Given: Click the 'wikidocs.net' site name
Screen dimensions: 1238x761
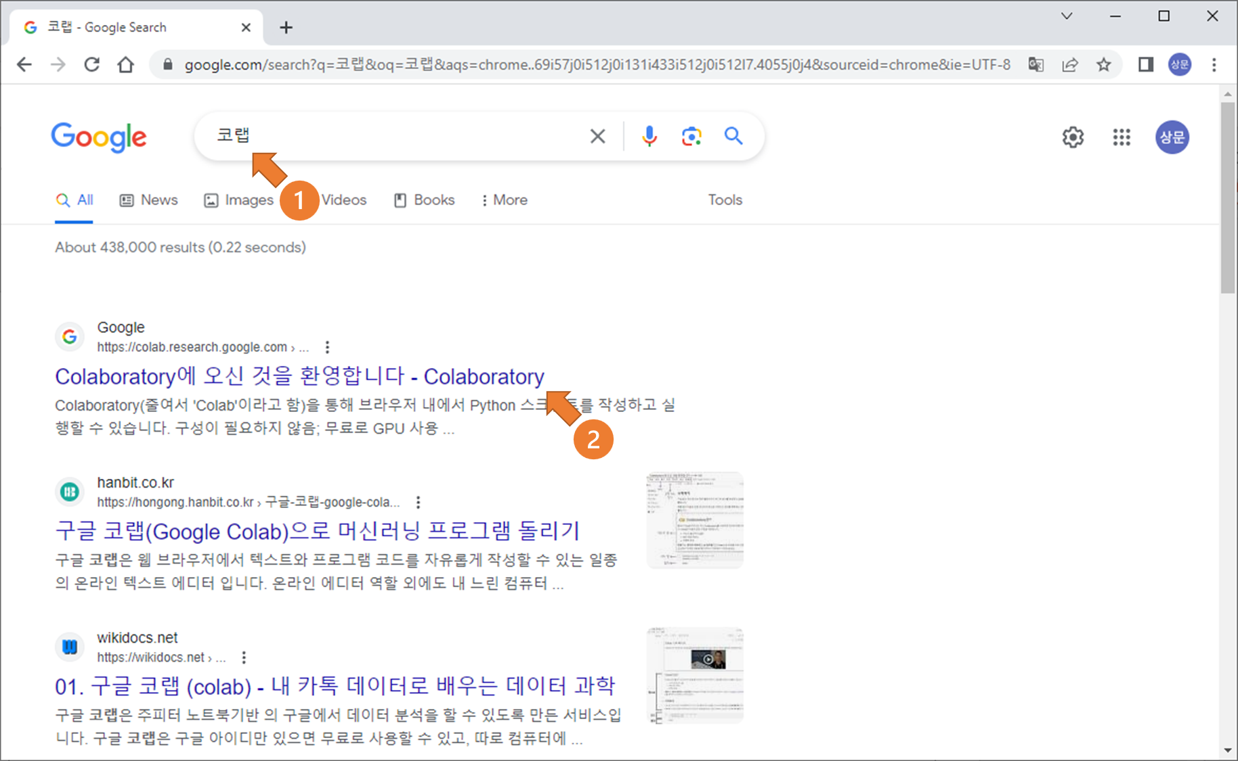Looking at the screenshot, I should click(137, 637).
